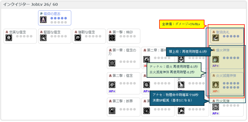Click the 忠実な信念 skill icon
The image size is (248, 122).
(x=9, y=38)
